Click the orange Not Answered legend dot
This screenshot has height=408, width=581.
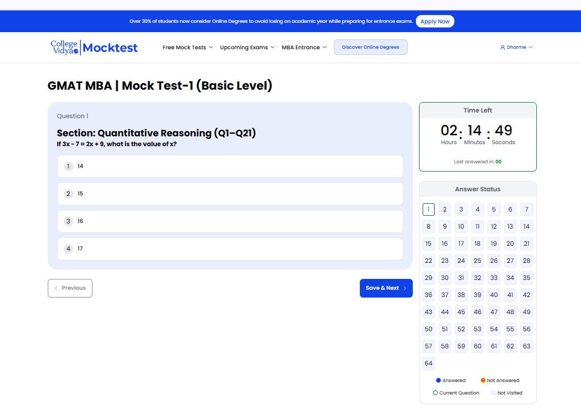[483, 380]
